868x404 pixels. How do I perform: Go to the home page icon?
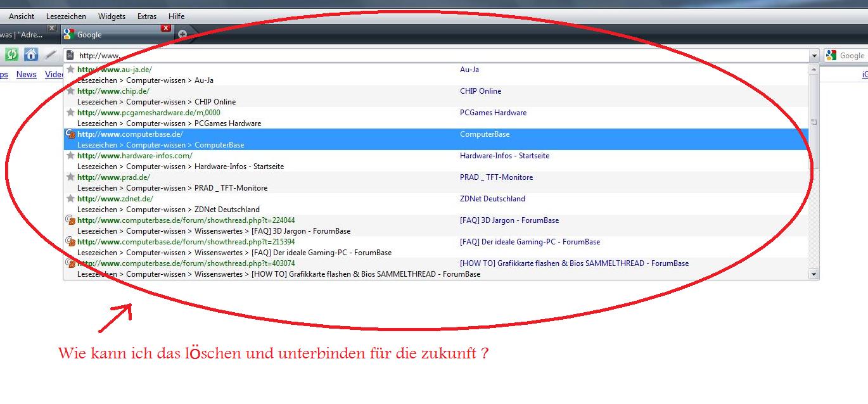[31, 55]
